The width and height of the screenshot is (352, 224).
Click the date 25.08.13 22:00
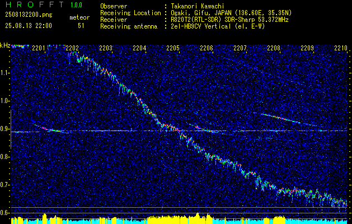pyautogui.click(x=29, y=26)
